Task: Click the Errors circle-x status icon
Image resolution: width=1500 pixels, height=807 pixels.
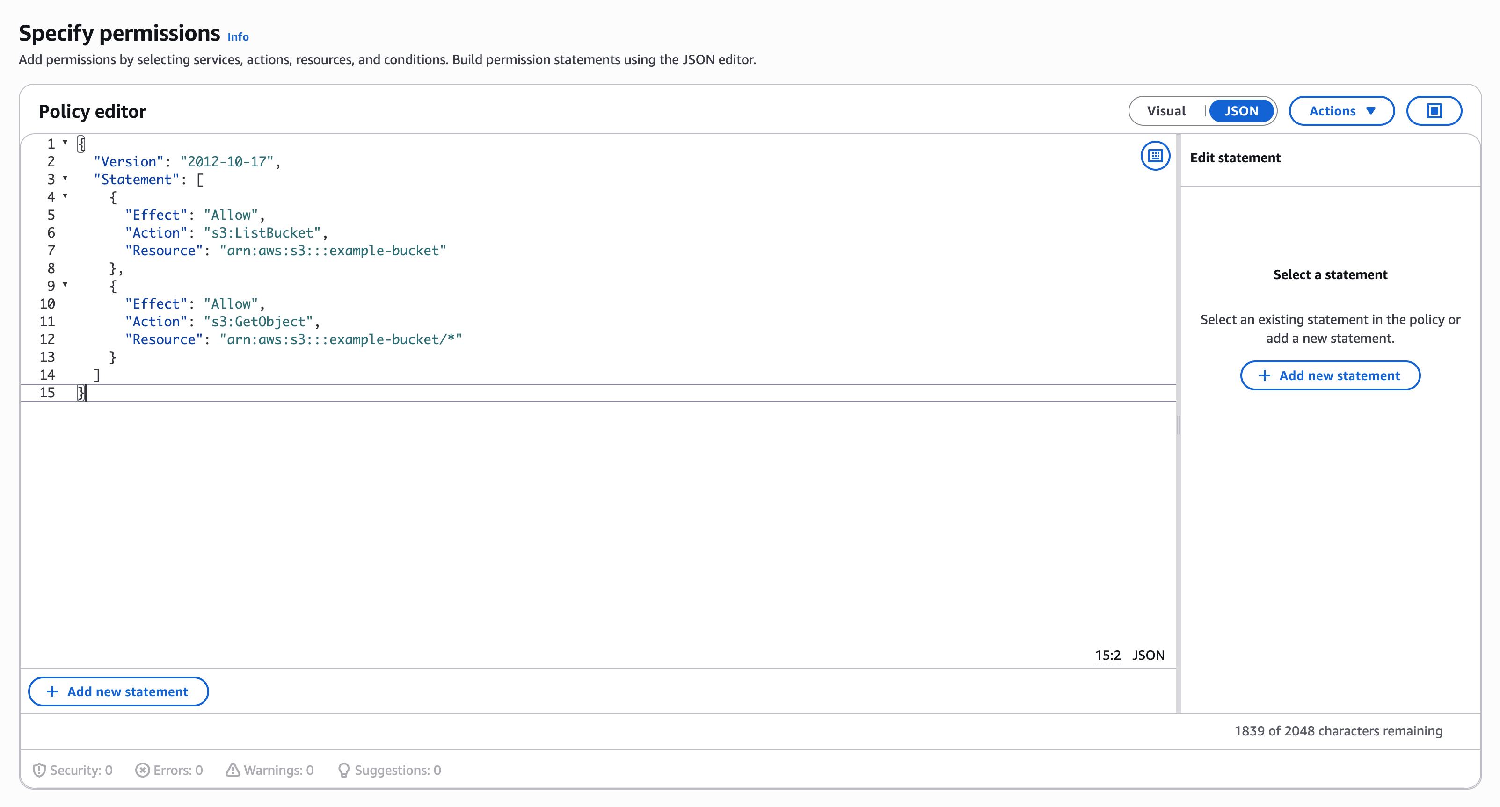Action: 142,770
